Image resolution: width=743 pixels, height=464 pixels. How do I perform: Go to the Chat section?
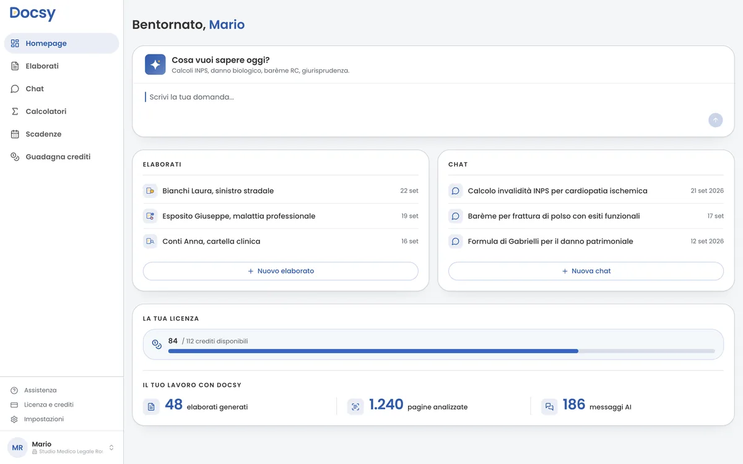(61, 89)
